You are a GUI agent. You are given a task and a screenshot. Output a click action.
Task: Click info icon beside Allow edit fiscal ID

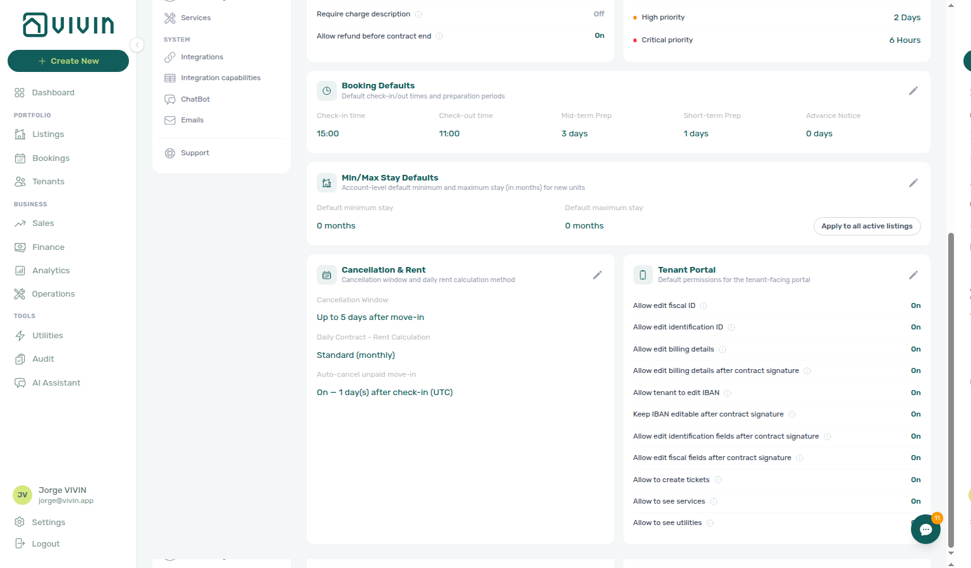coord(704,306)
